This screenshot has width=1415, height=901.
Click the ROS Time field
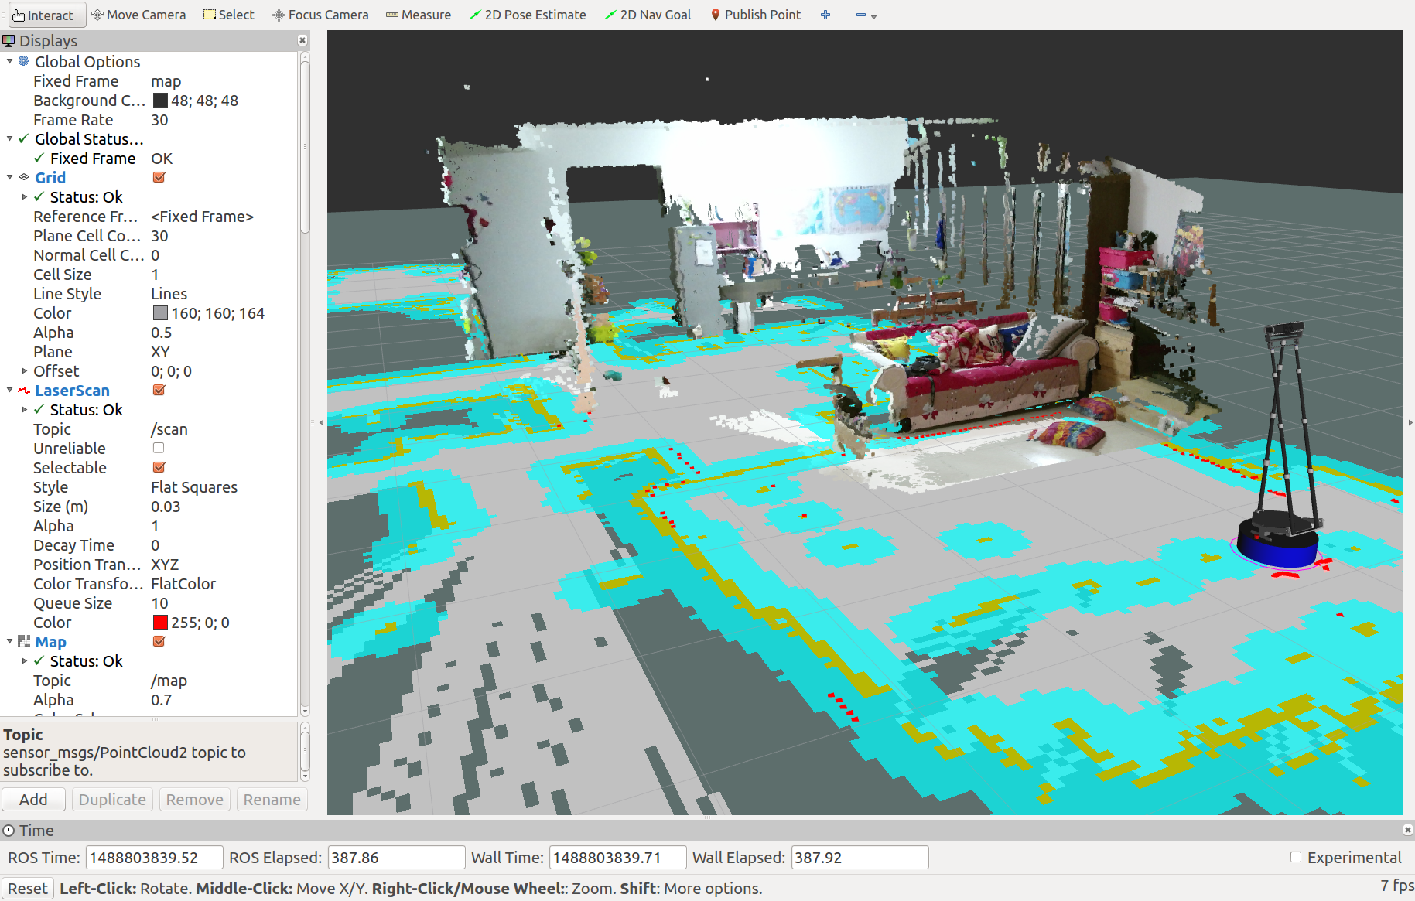[x=154, y=857]
